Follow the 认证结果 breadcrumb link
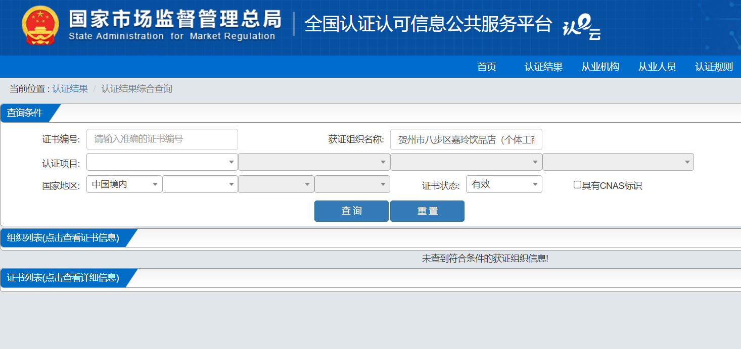Viewport: 741px width, 349px height. pyautogui.click(x=70, y=89)
